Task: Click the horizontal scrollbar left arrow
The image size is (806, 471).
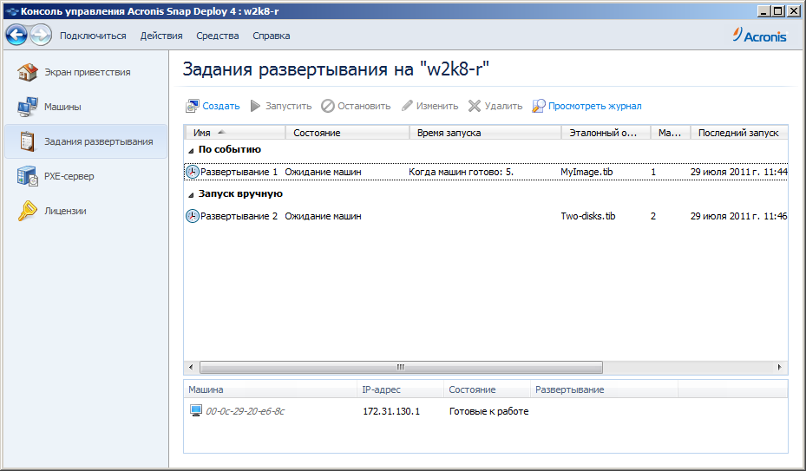Action: [x=191, y=367]
